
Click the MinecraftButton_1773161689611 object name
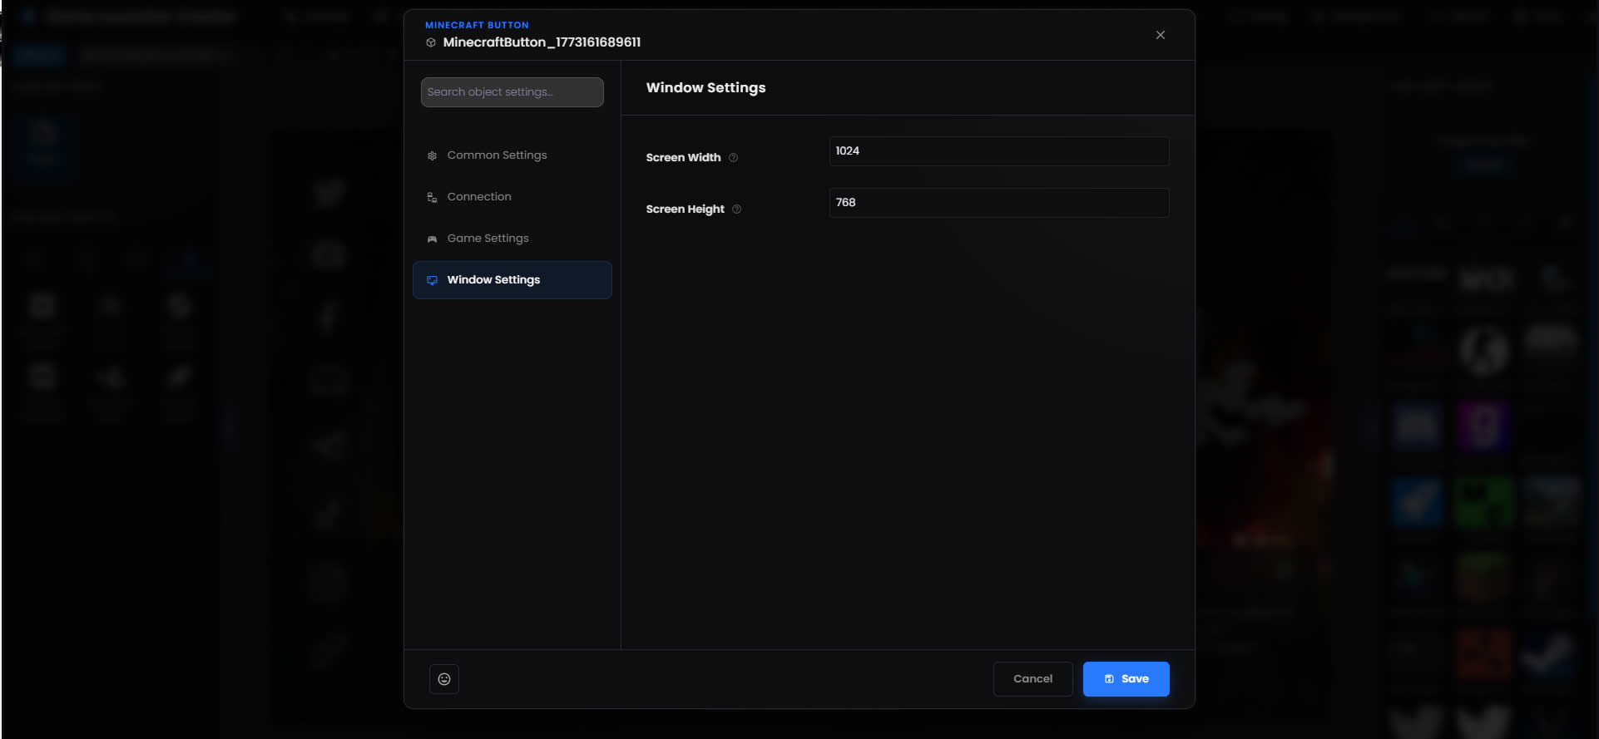[x=542, y=42]
